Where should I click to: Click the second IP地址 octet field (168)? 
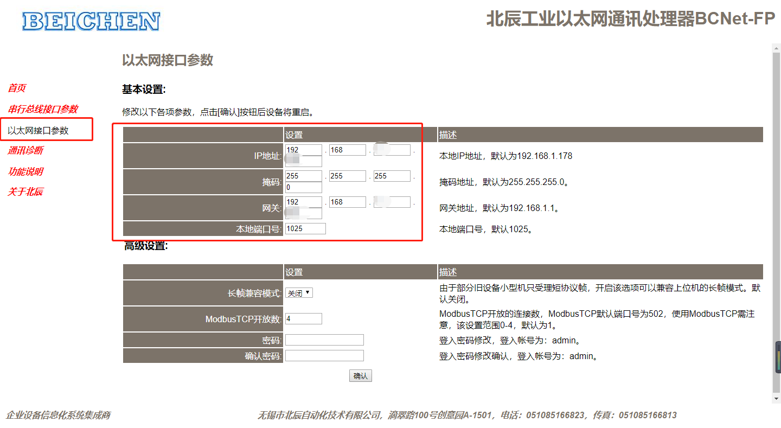pyautogui.click(x=348, y=150)
